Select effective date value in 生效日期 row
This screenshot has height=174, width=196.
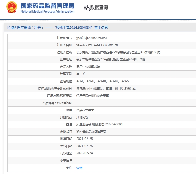tap(84, 146)
